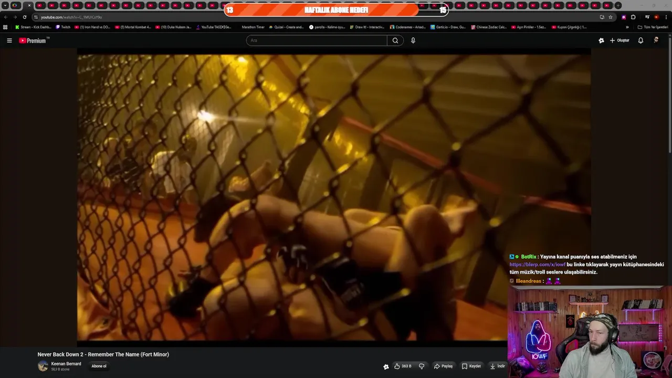Subscribe via 'Abone ol' button
This screenshot has width=672, height=378.
click(x=99, y=366)
